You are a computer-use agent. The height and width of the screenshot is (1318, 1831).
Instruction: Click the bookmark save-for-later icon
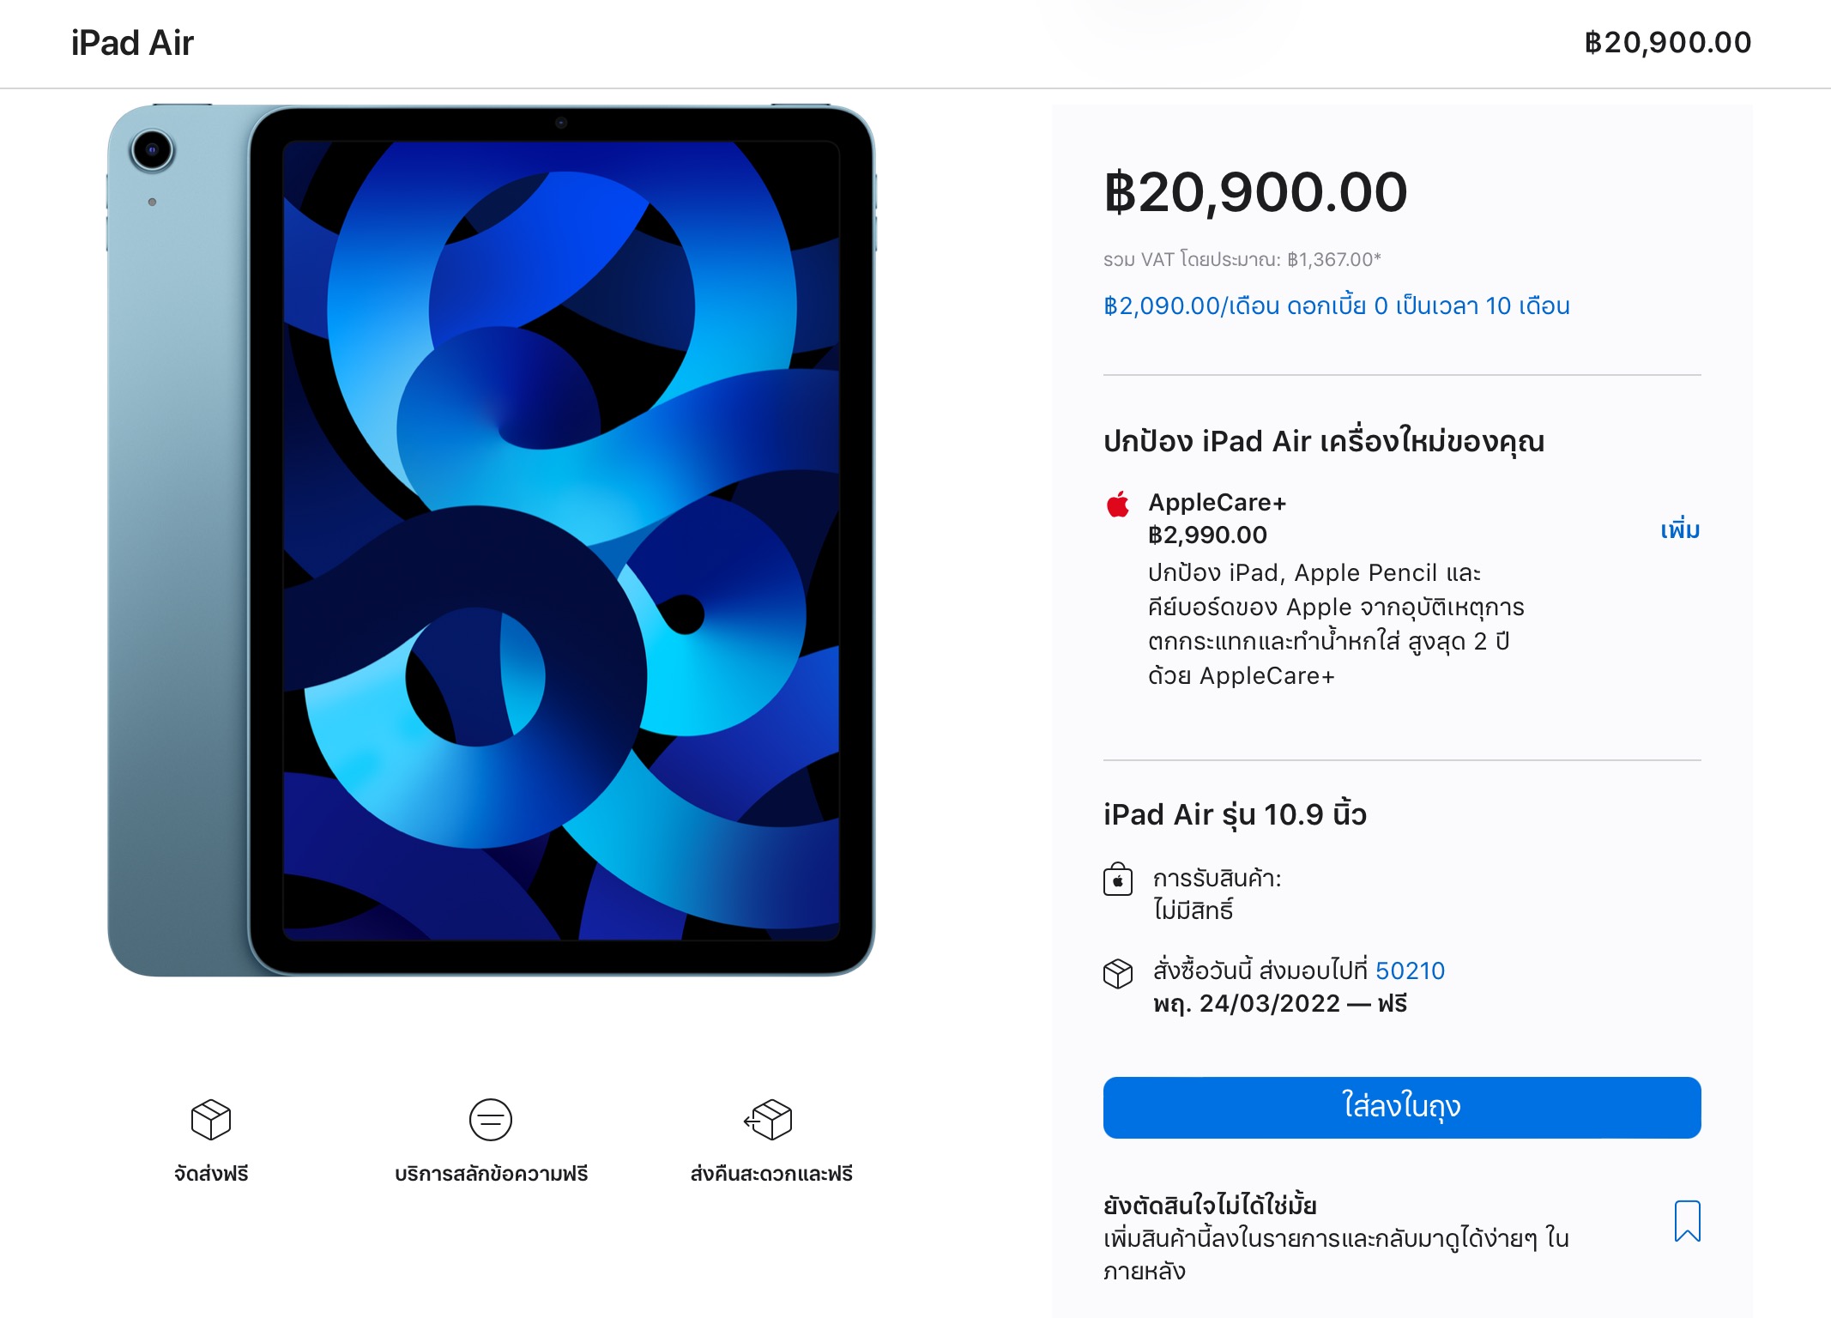[x=1687, y=1220]
